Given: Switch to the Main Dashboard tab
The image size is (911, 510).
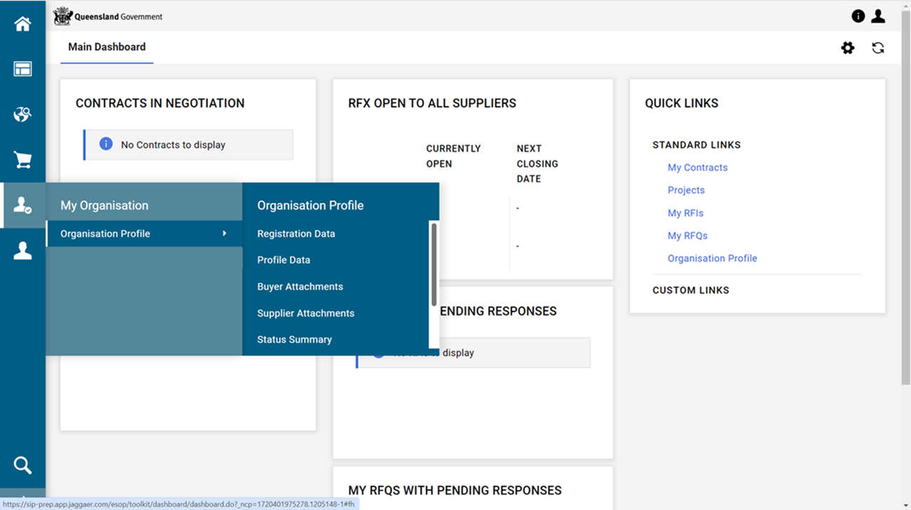Looking at the screenshot, I should point(107,47).
